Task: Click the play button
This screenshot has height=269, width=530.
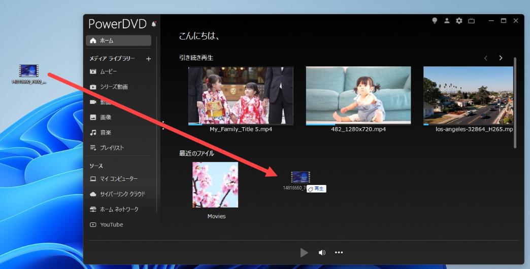Action: tap(304, 252)
